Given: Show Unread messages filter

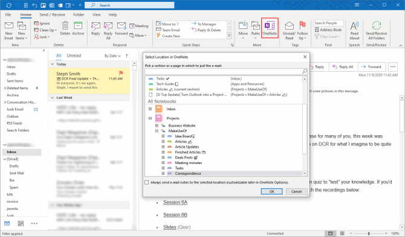Looking at the screenshot, I should pos(74,55).
